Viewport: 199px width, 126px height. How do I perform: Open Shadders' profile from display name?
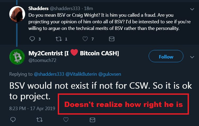coord(38,8)
